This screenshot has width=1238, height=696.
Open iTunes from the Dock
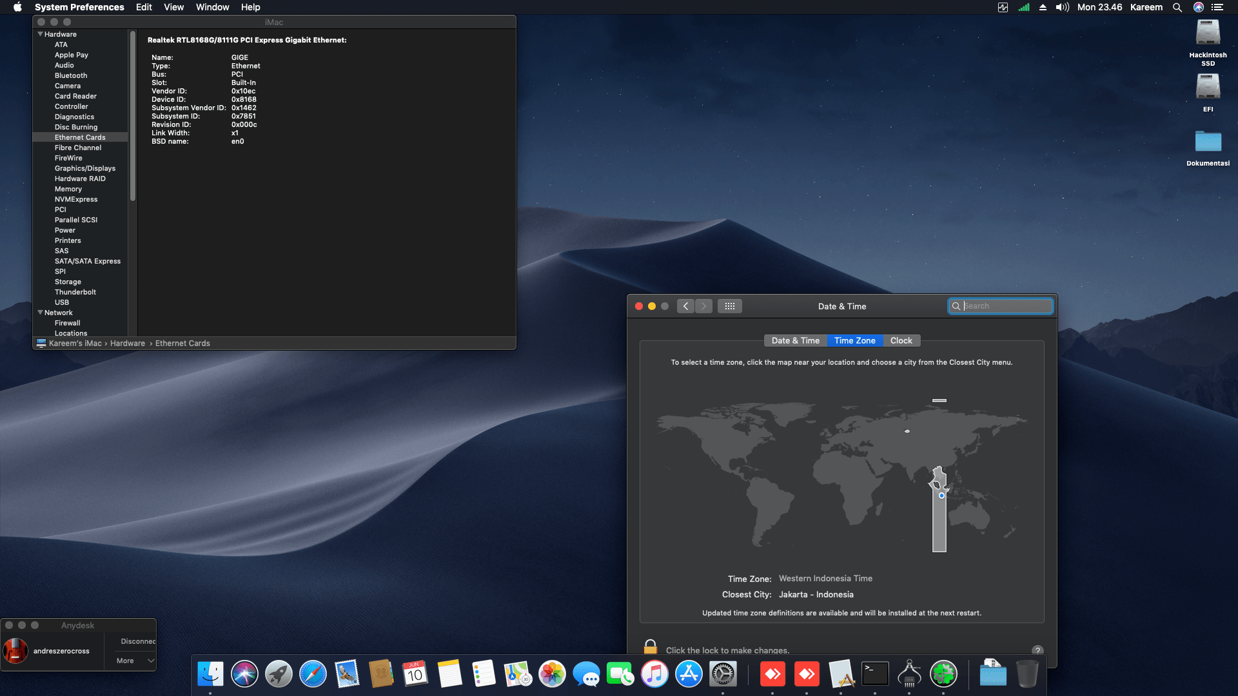(x=655, y=673)
